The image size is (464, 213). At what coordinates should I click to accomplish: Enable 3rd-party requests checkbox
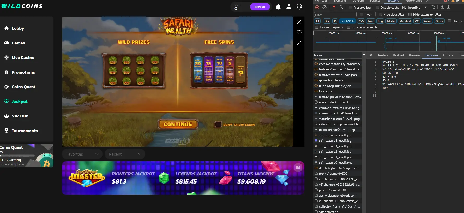[349, 27]
